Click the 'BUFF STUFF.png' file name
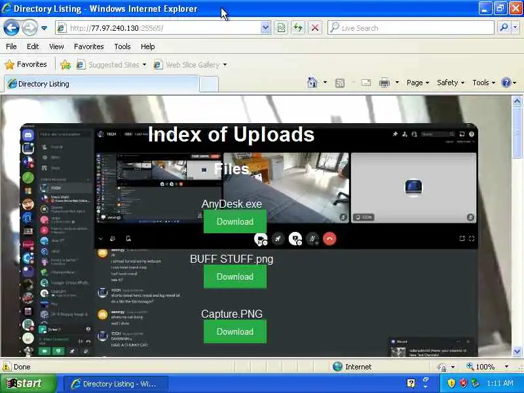The width and height of the screenshot is (524, 393). (232, 259)
